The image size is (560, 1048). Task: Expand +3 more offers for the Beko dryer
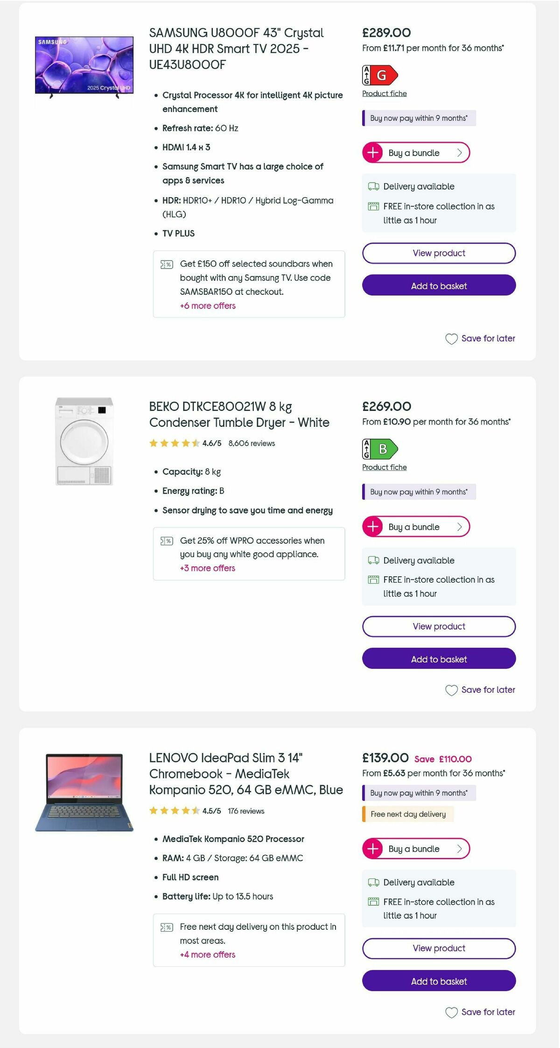click(x=207, y=568)
